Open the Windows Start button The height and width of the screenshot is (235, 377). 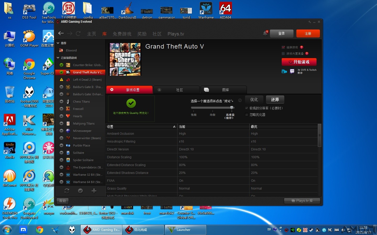[7, 230]
